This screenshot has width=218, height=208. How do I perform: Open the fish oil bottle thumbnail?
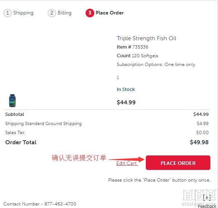12,100
